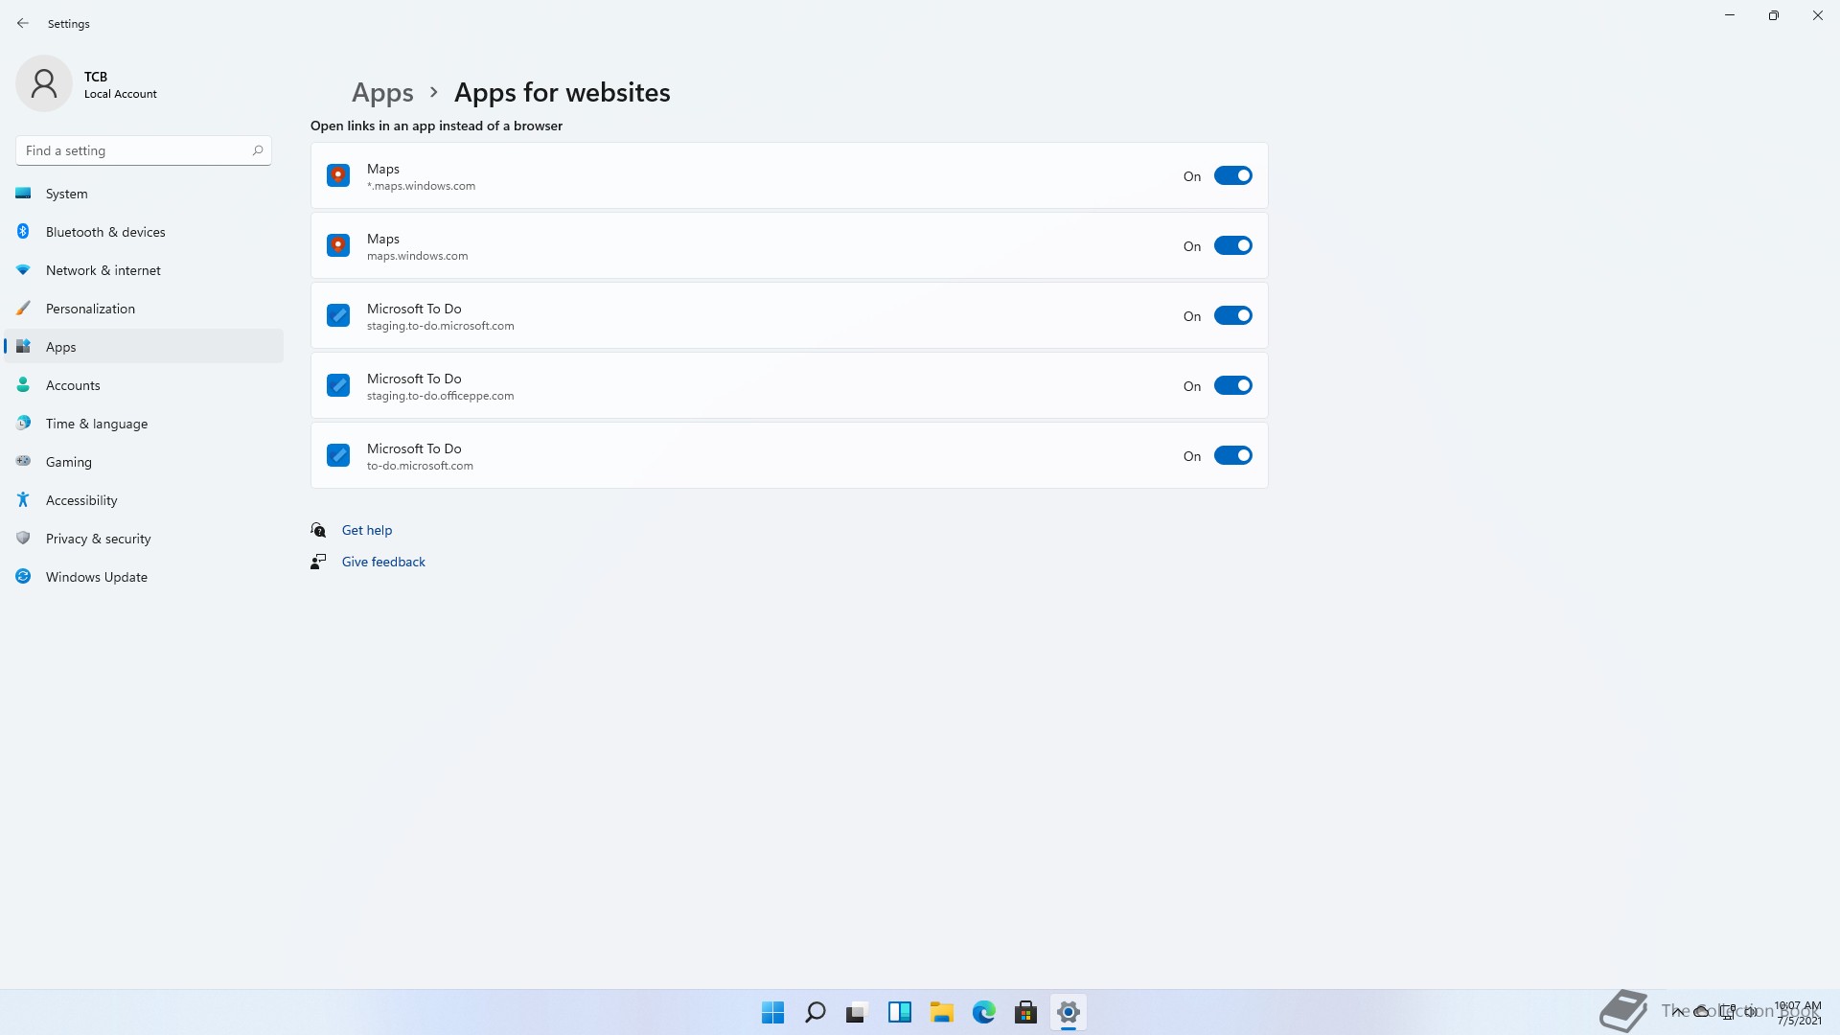Click the TCB Local Account name
The width and height of the screenshot is (1840, 1035).
pos(120,84)
